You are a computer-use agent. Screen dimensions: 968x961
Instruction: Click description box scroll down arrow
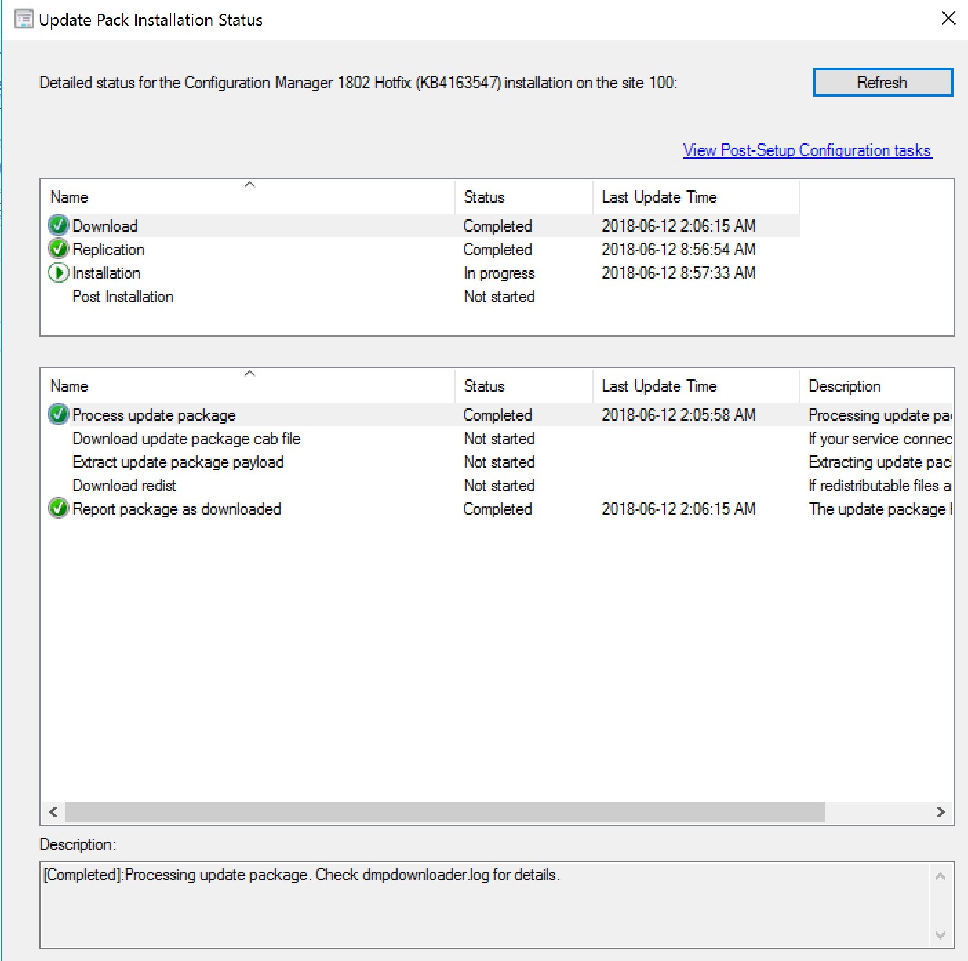940,935
